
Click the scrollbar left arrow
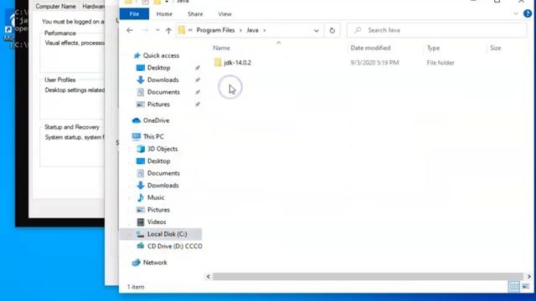coord(209,277)
